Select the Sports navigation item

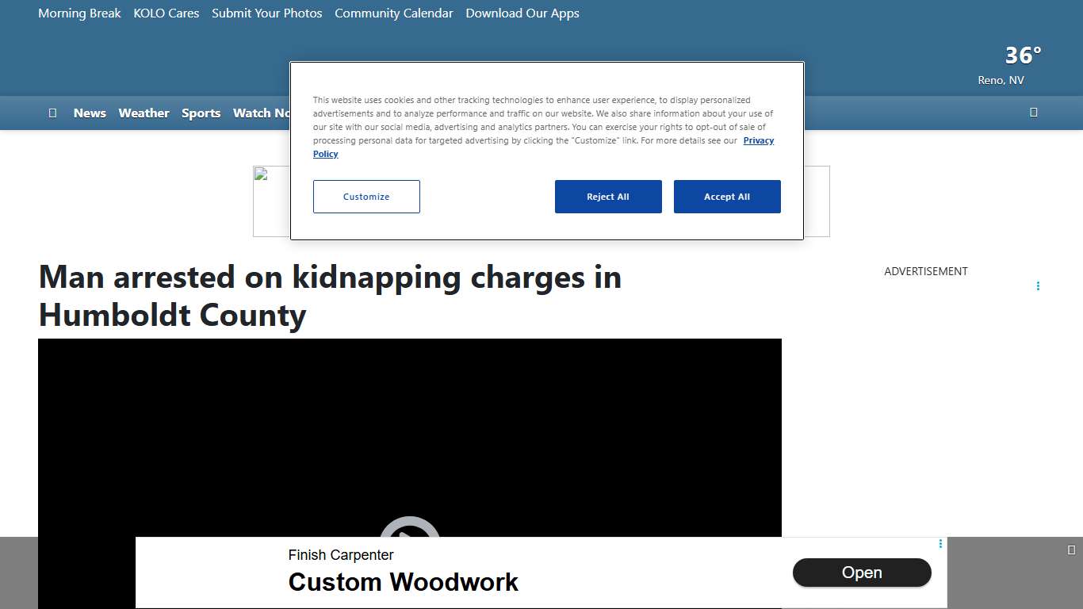point(201,113)
